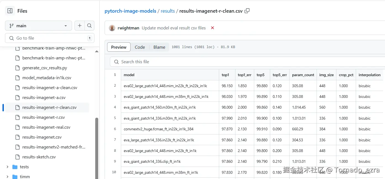Select the Preview tab
This screenshot has height=179, width=385.
[119, 47]
